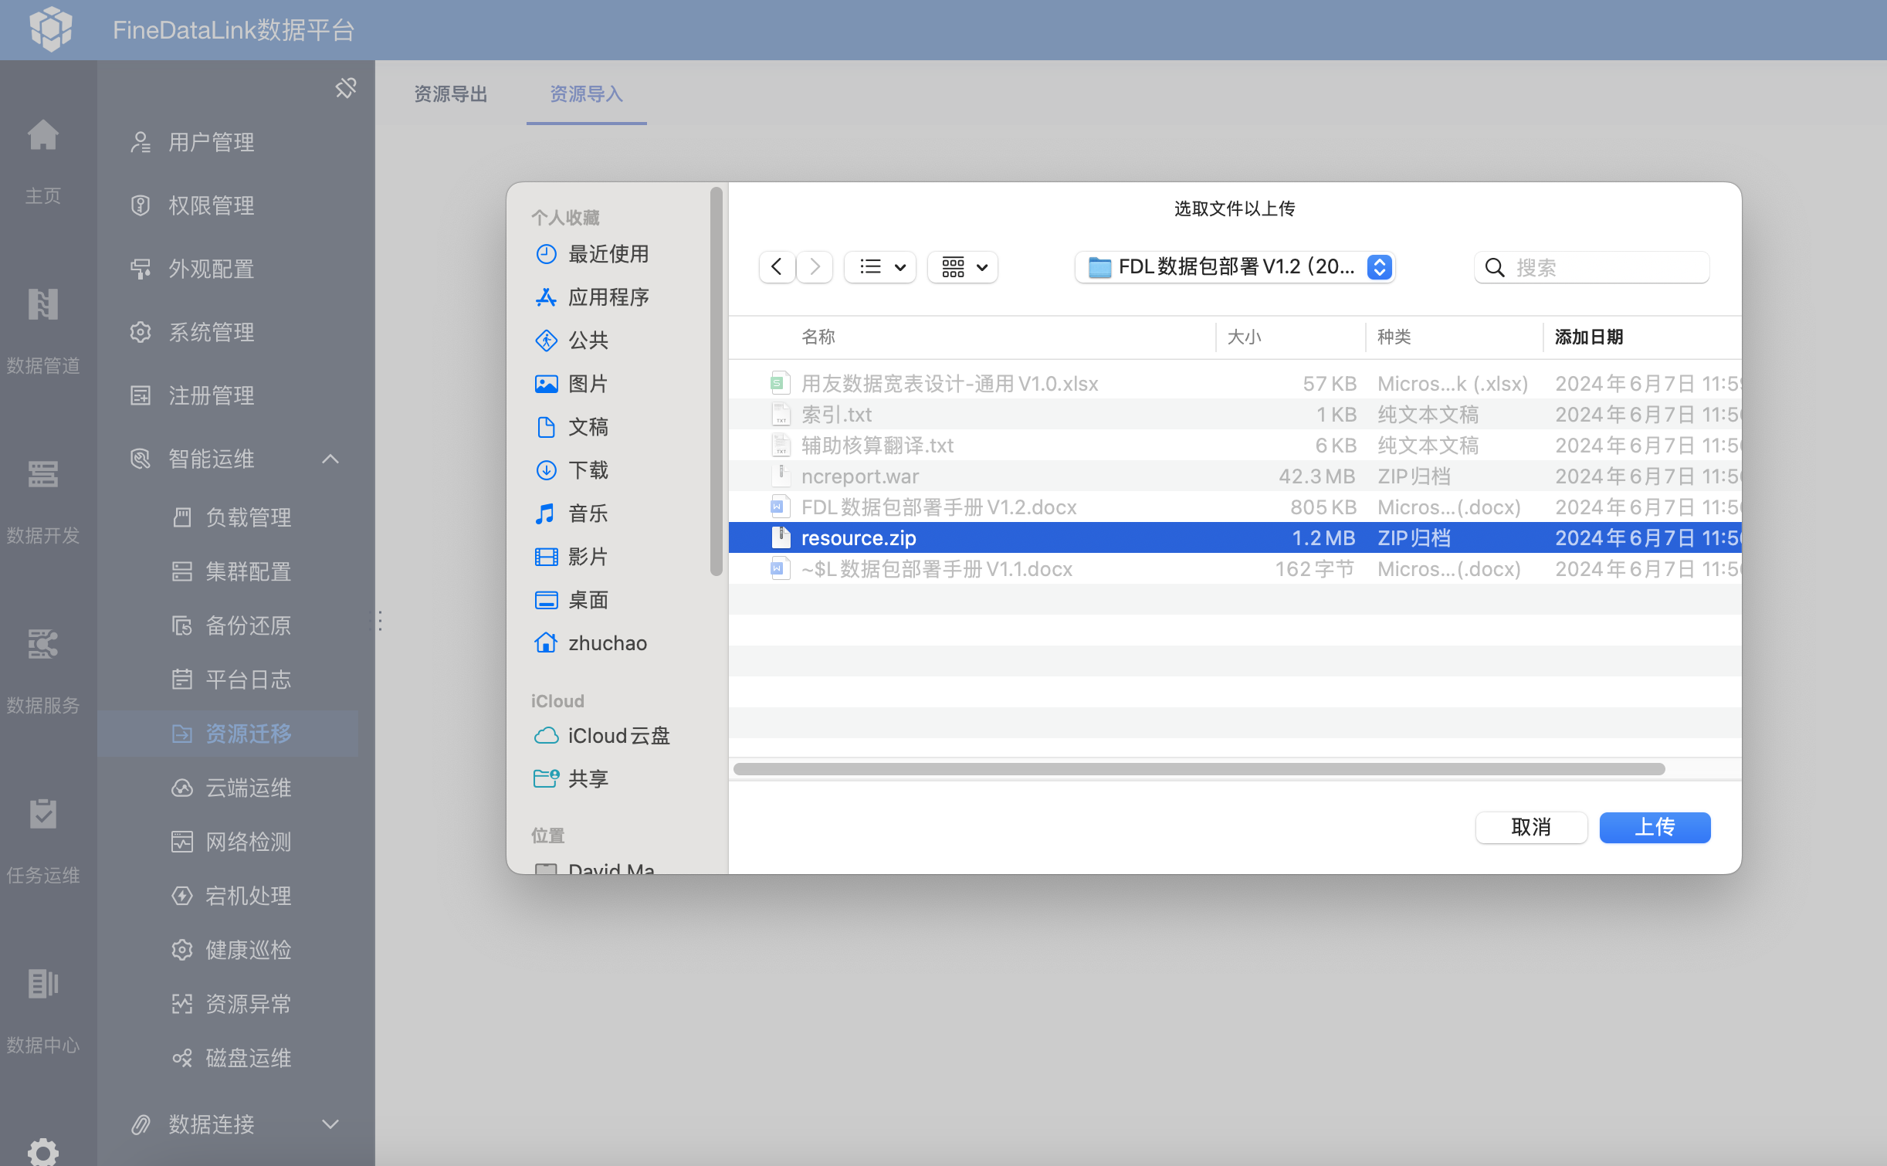The width and height of the screenshot is (1887, 1166).
Task: Open the 数据开发 navigation icon
Action: click(43, 474)
